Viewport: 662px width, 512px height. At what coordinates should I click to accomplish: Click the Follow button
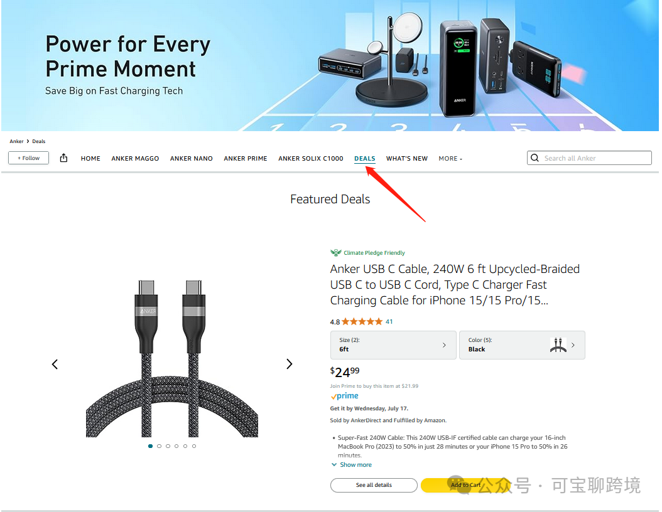29,157
